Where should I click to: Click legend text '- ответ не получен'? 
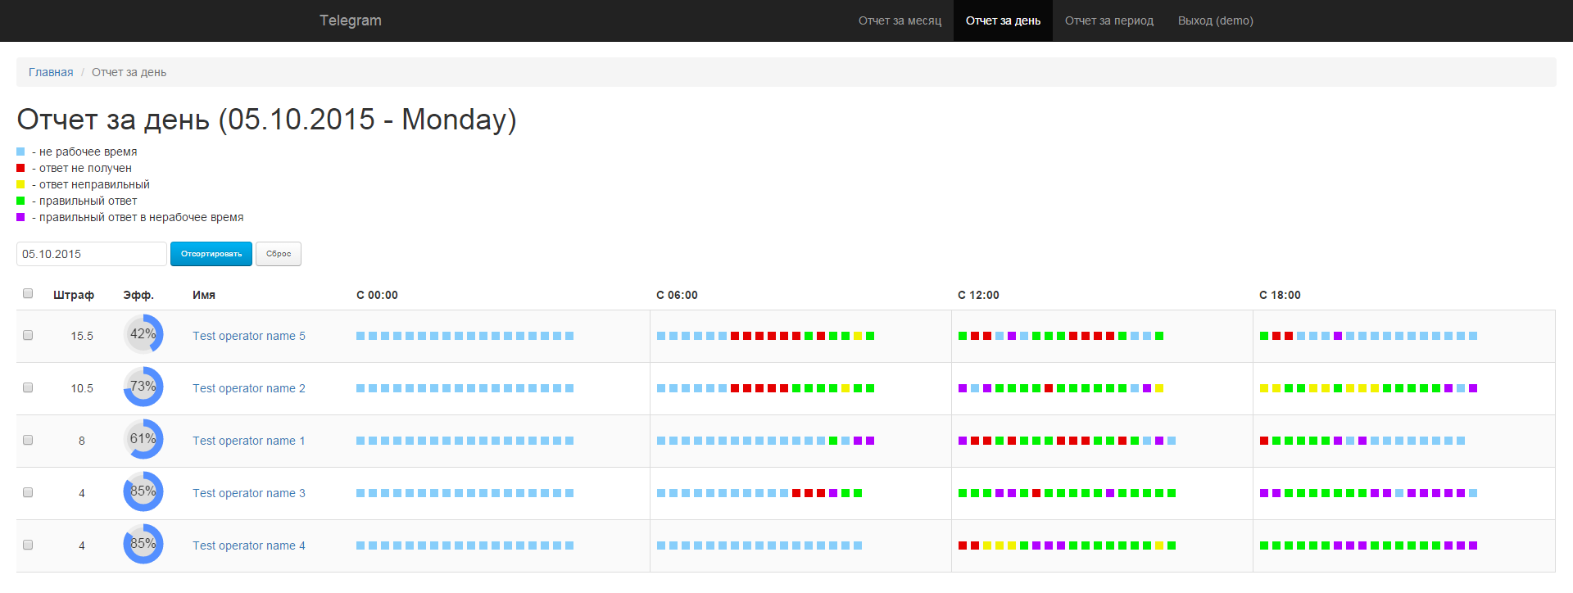tap(82, 168)
